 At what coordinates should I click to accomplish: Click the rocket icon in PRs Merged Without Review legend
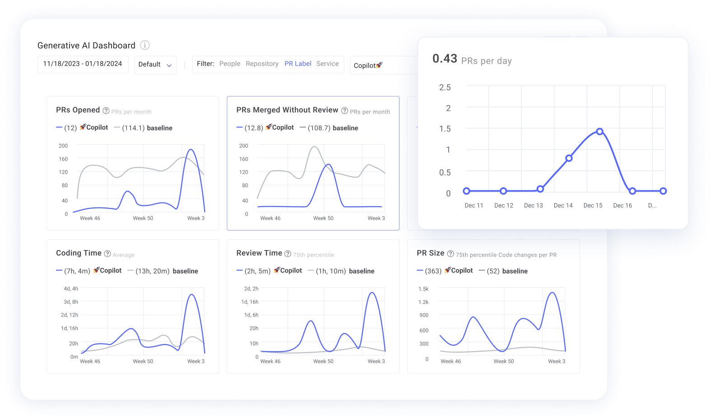click(x=269, y=127)
